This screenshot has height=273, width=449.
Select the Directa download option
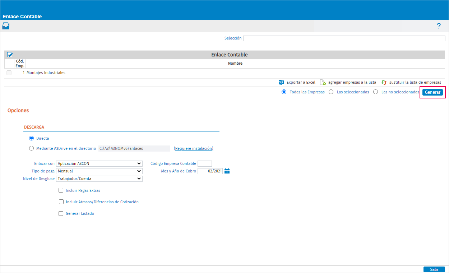coord(31,138)
